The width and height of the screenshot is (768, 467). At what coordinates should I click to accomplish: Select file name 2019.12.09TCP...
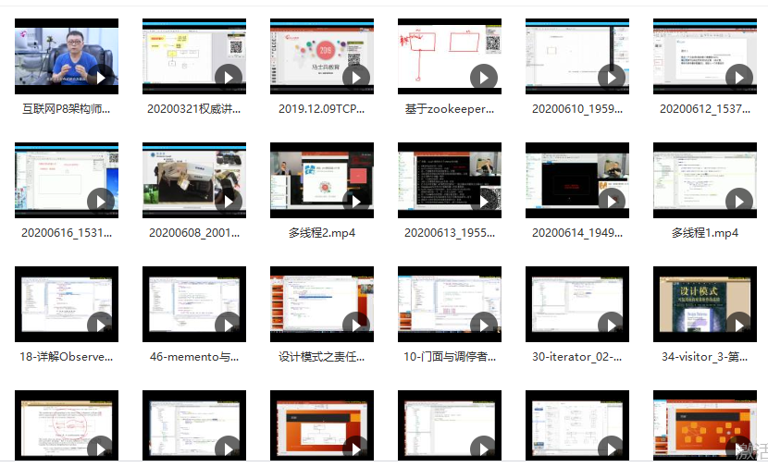click(322, 109)
